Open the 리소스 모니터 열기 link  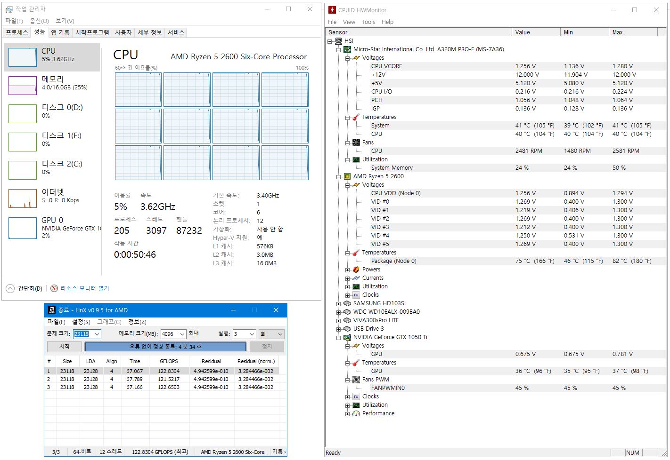[x=85, y=288]
